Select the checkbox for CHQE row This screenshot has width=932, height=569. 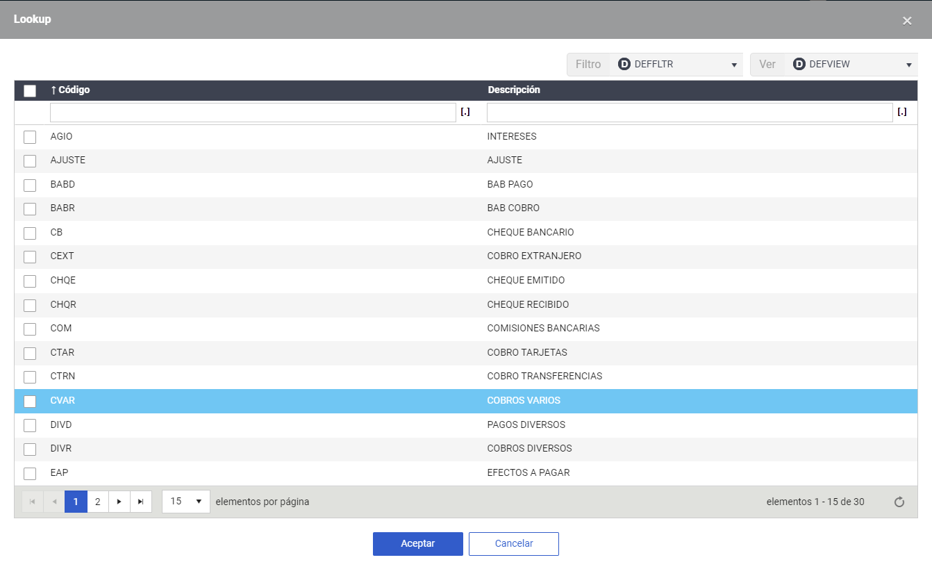point(30,281)
